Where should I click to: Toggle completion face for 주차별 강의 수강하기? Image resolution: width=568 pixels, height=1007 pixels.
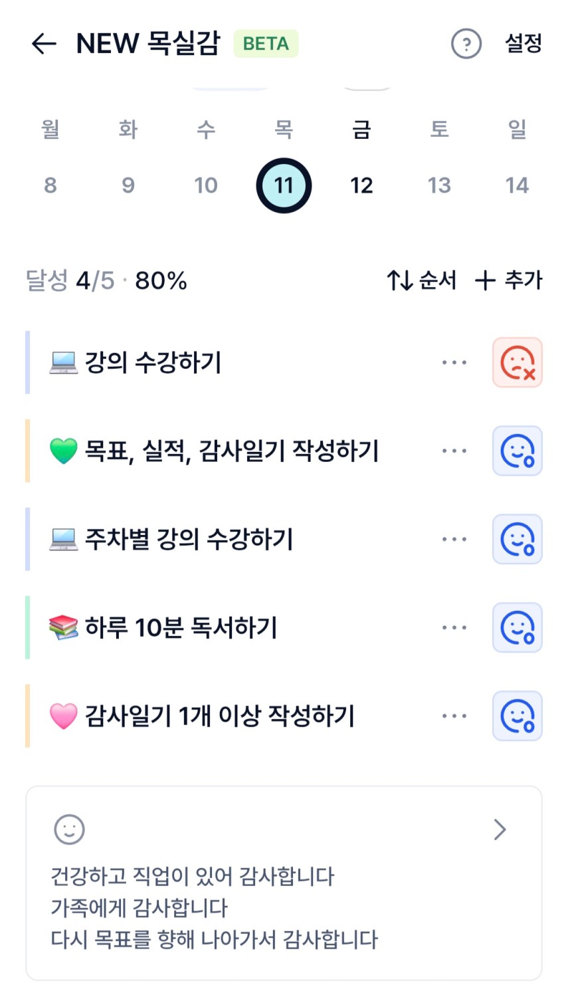(x=517, y=539)
